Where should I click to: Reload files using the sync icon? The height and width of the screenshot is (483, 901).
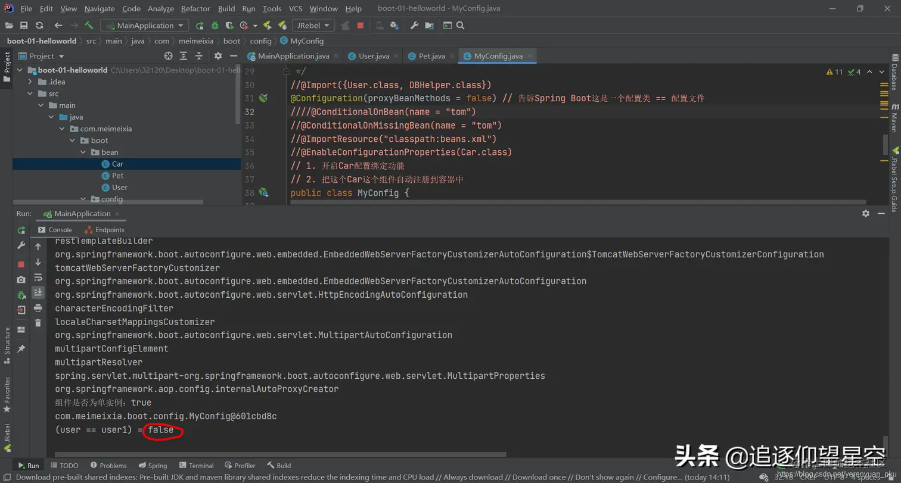point(39,26)
